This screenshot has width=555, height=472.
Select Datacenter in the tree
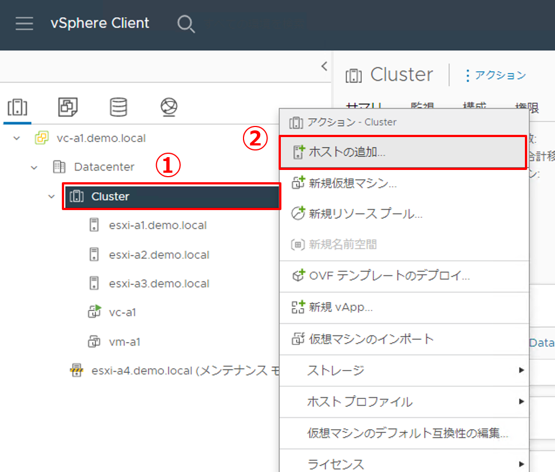[104, 167]
